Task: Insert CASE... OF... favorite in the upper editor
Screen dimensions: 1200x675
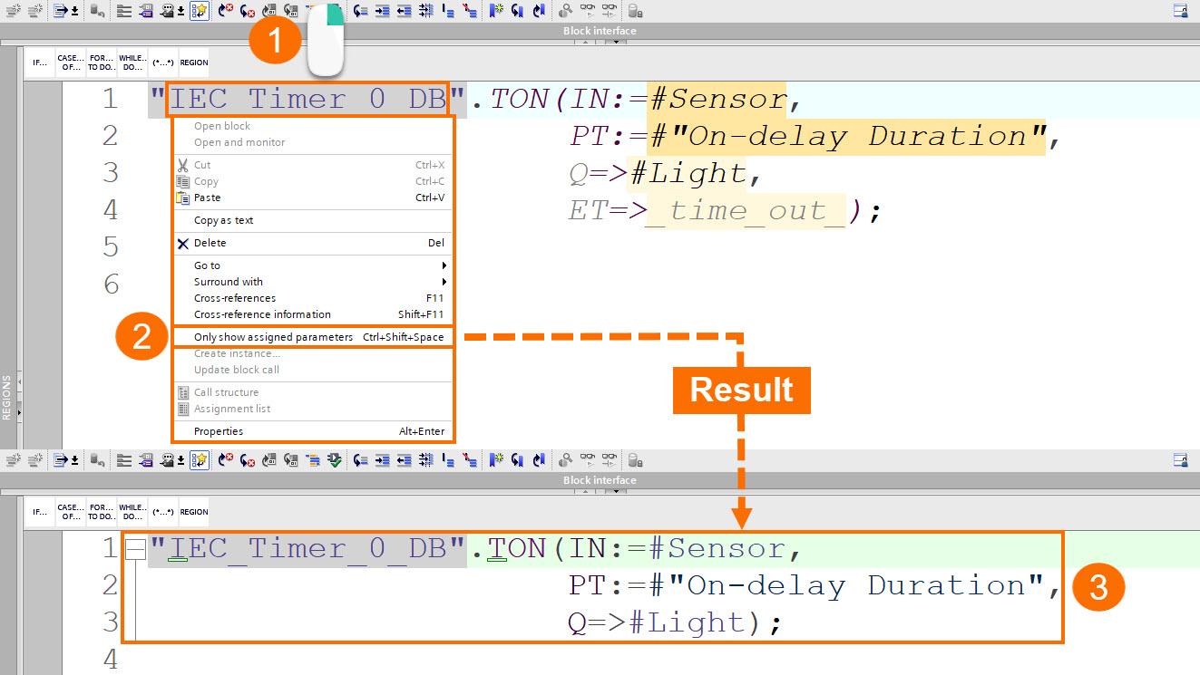Action: tap(71, 63)
